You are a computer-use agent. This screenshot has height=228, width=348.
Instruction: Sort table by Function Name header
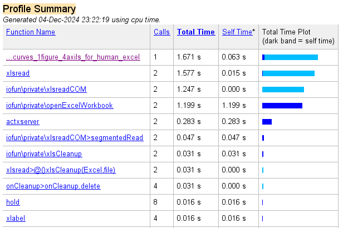(x=31, y=32)
